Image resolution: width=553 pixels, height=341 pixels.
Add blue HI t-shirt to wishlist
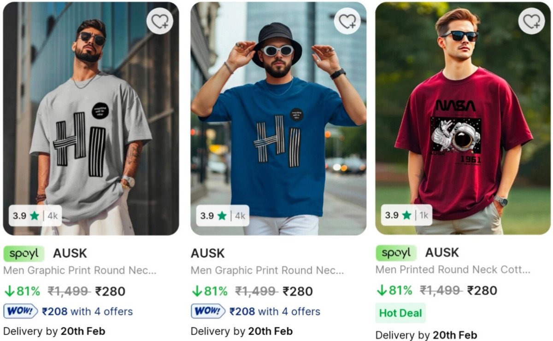347,21
